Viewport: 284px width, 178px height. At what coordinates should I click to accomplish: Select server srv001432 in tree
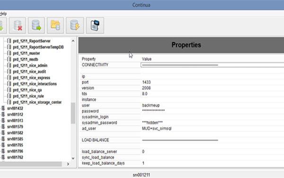[x=15, y=109]
